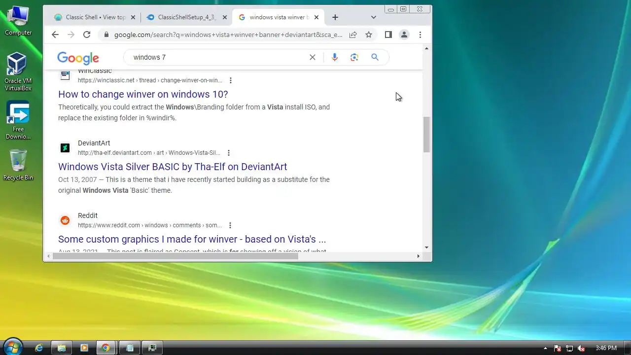Click the DeviantArt site favicon

click(65, 148)
